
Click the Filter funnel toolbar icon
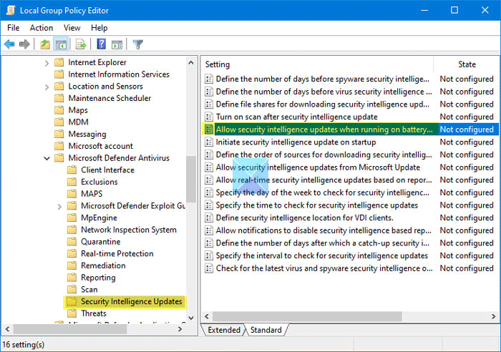click(x=137, y=44)
